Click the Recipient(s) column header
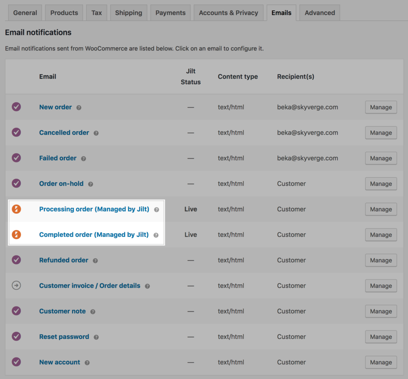The width and height of the screenshot is (408, 379). pos(295,77)
